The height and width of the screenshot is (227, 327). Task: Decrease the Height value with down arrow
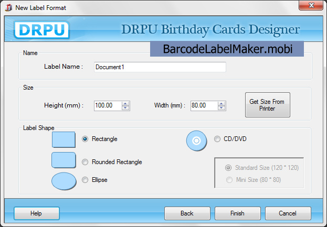[x=125, y=108]
